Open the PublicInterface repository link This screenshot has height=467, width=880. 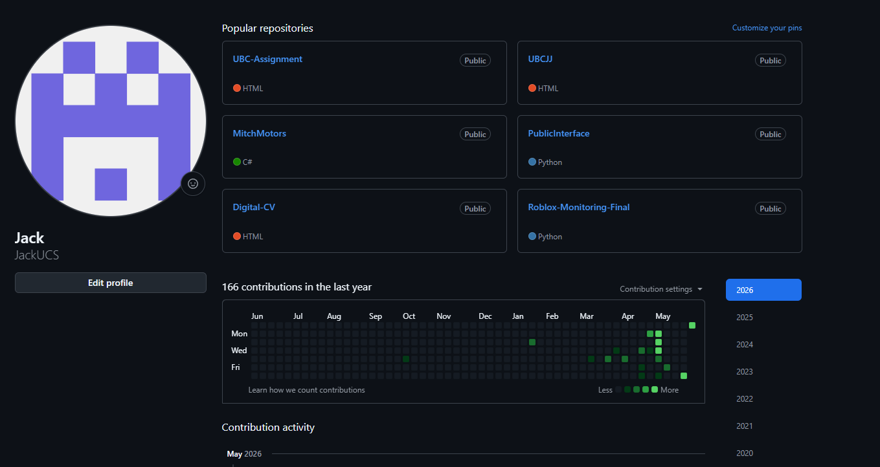click(x=559, y=133)
